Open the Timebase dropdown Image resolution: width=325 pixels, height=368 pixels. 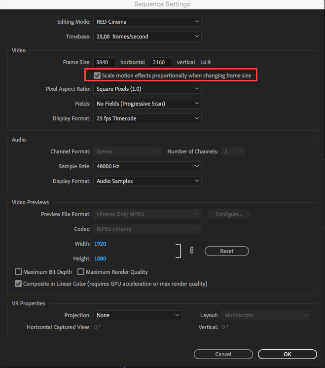click(147, 37)
